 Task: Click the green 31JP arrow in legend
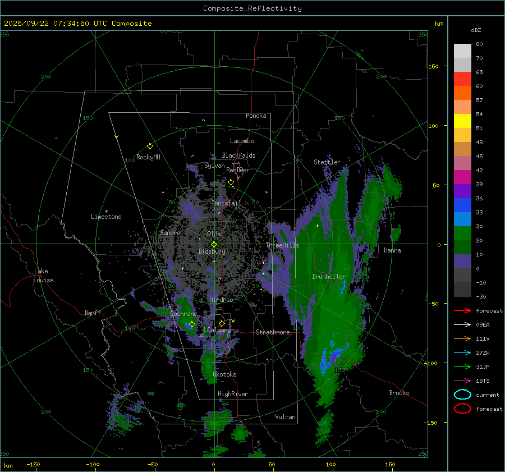pos(462,366)
